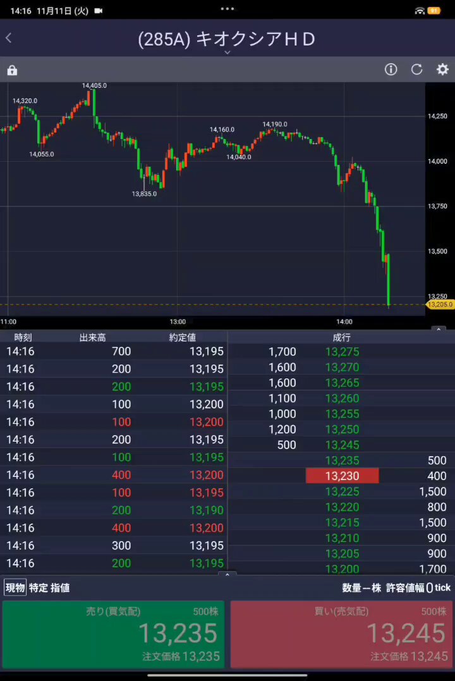
Task: Tap the 指値 order type label
Action: coord(60,588)
